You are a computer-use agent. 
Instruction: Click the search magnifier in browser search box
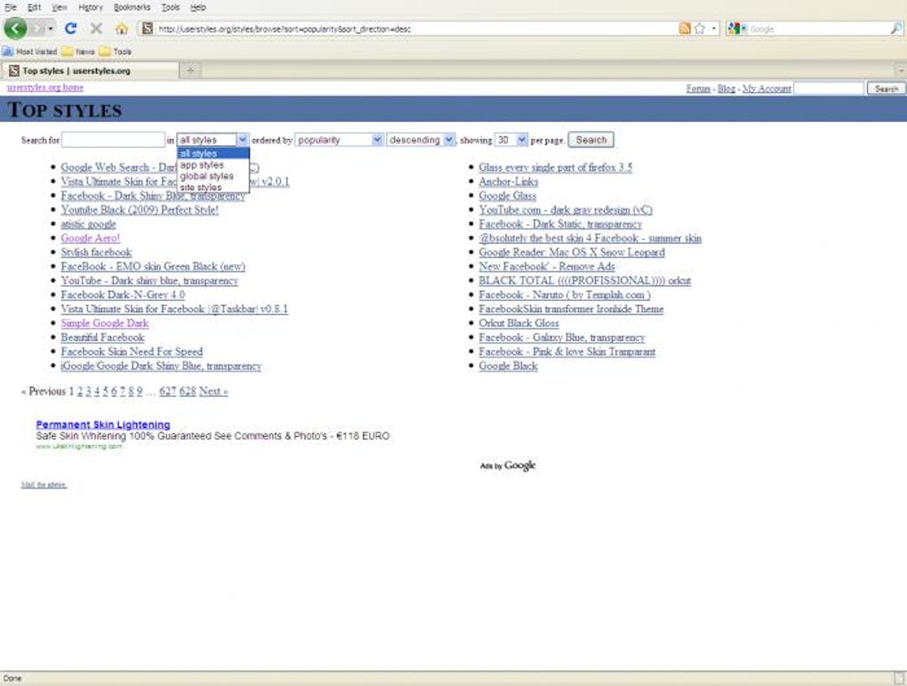tap(896, 28)
